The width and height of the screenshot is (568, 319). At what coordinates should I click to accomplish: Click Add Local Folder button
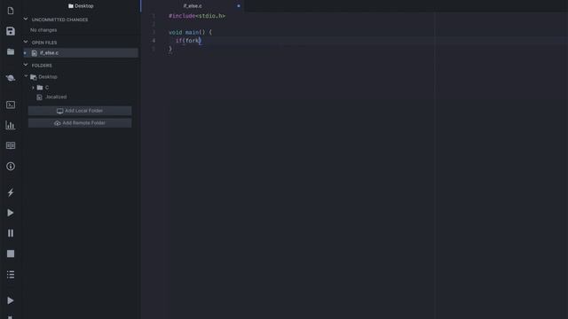coord(80,111)
